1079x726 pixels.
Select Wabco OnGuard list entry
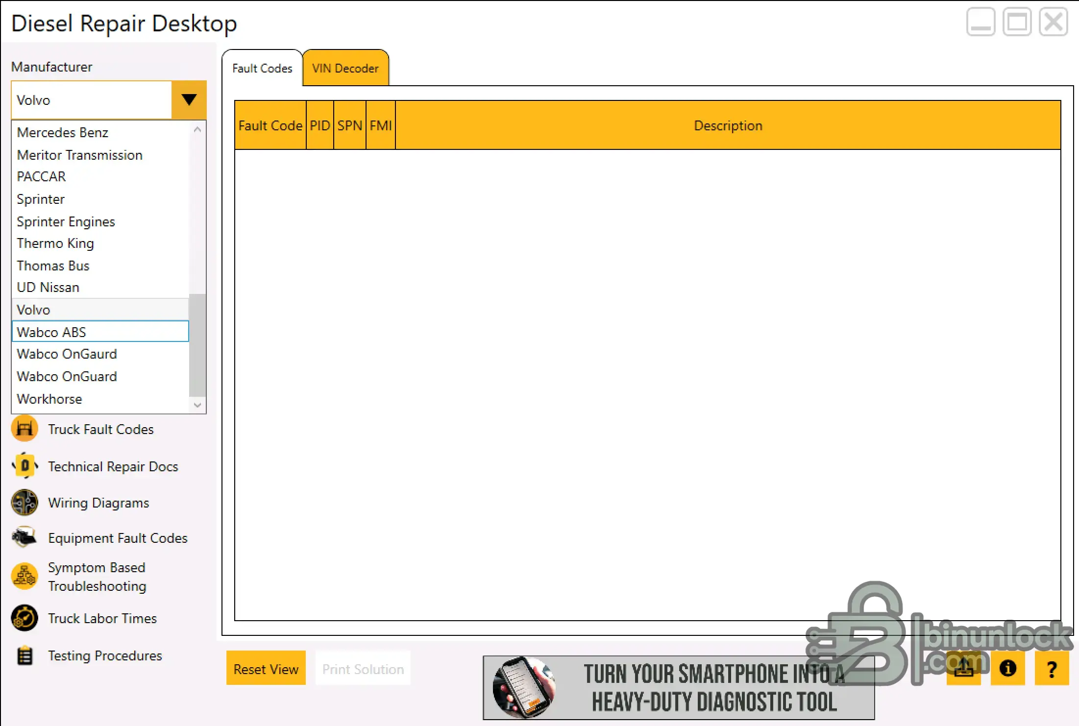100,376
